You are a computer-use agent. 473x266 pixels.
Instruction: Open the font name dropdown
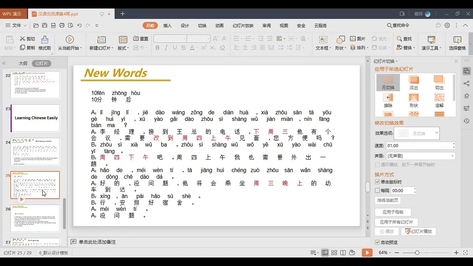click(x=185, y=39)
